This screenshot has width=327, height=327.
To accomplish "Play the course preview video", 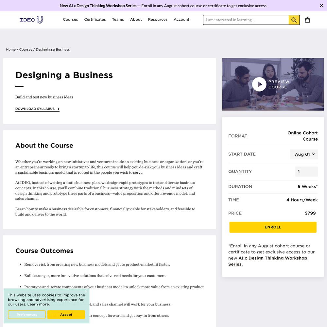I will pyautogui.click(x=259, y=84).
